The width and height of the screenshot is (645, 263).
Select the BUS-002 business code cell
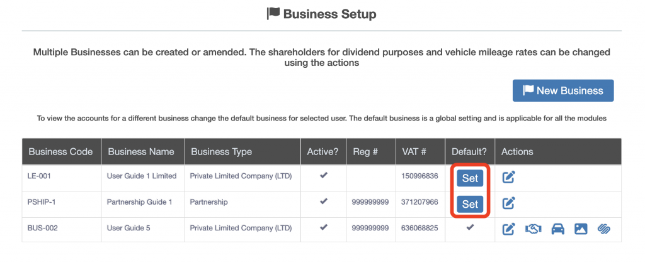[43, 228]
